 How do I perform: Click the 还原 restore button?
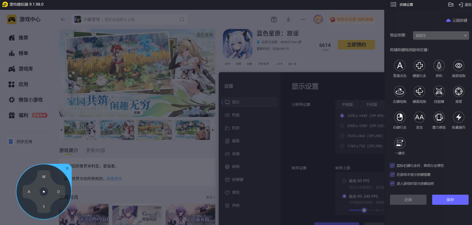pos(408,200)
